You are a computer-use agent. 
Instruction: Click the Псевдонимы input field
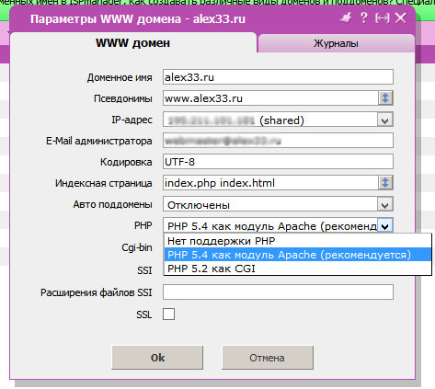coord(270,98)
